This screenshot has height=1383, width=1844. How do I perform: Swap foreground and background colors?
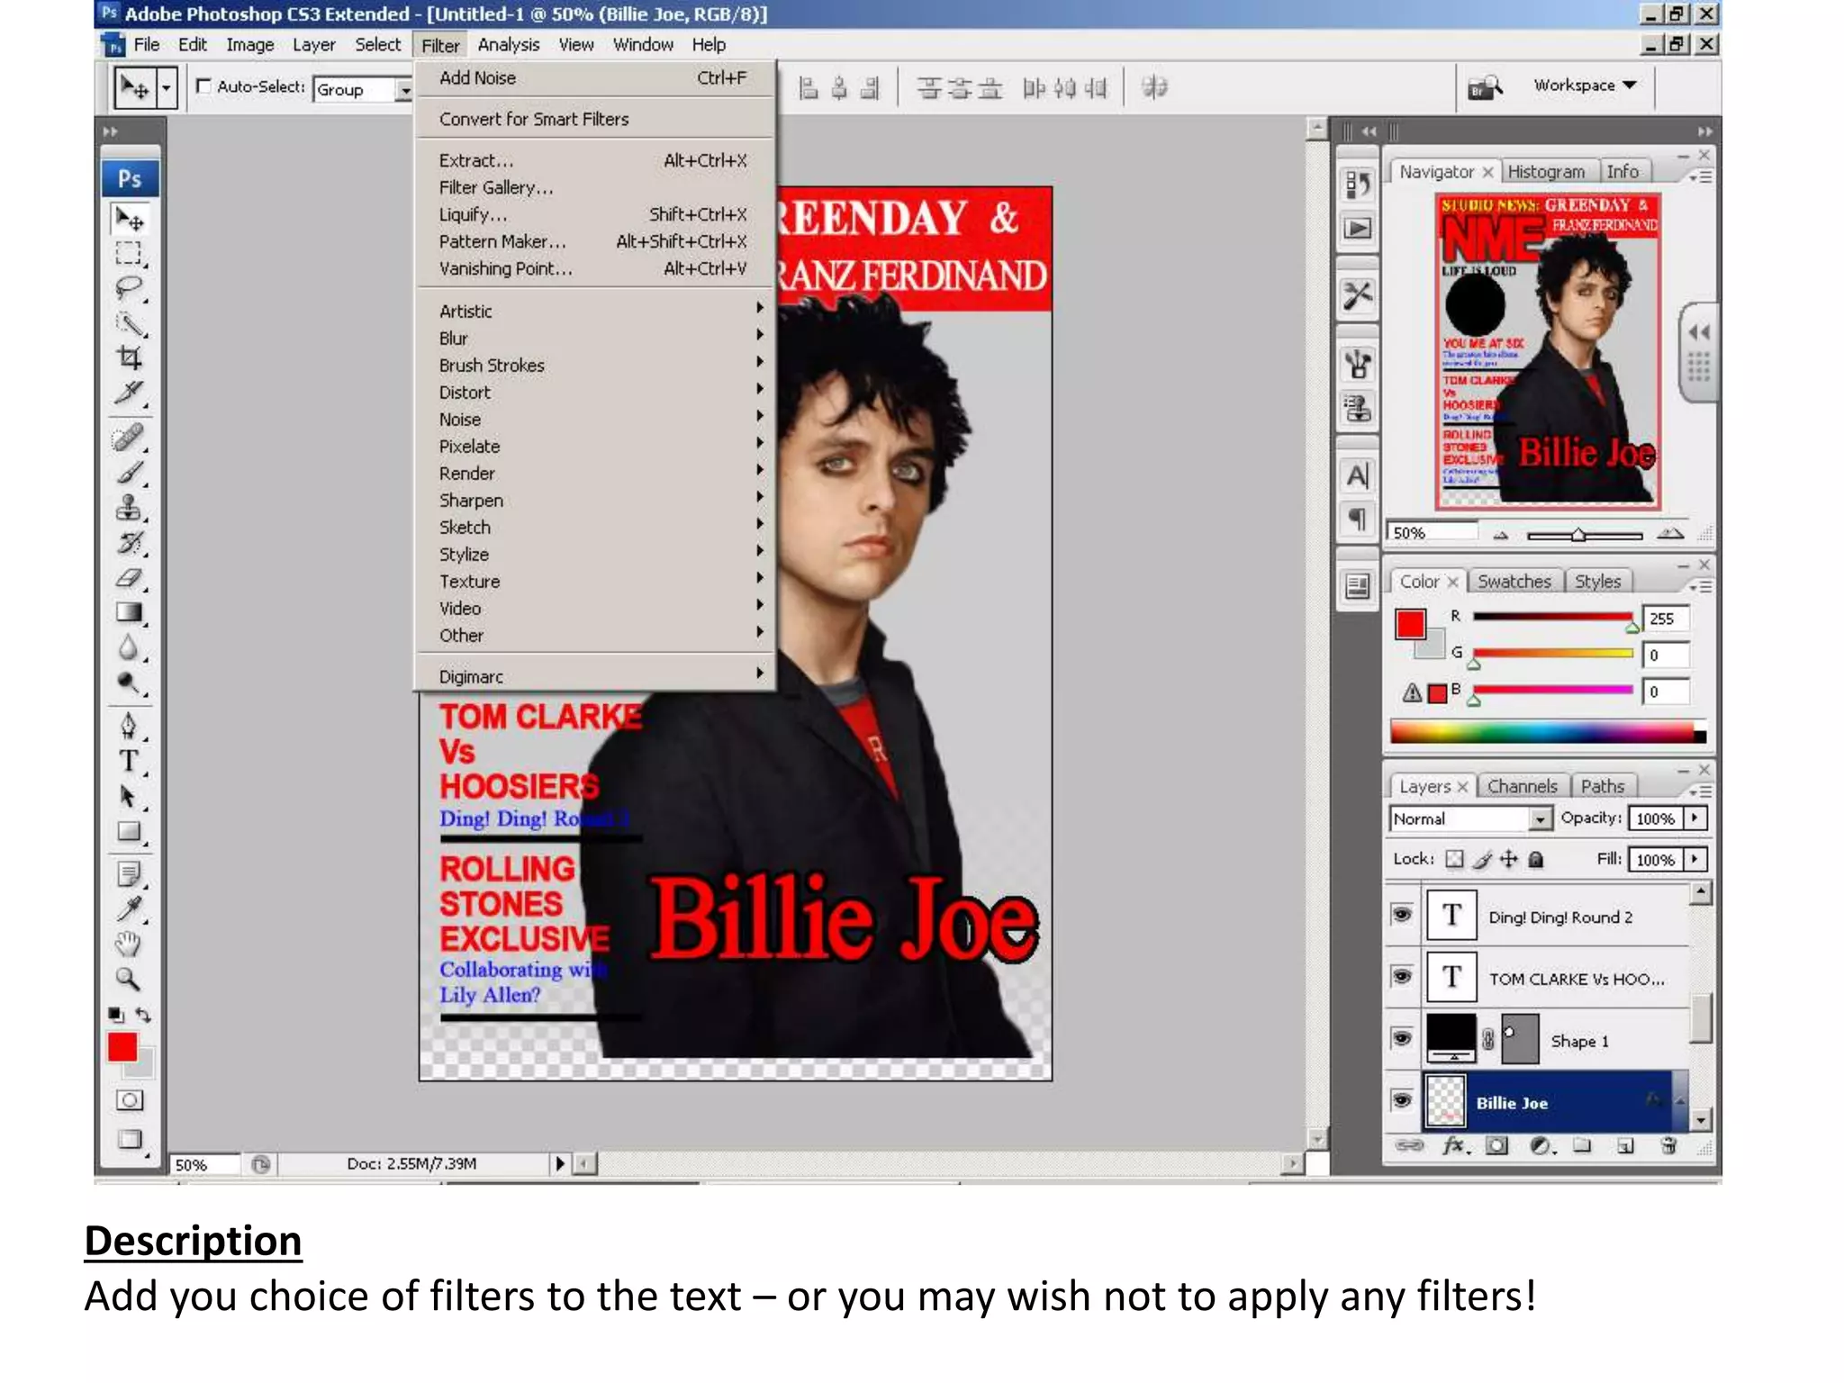pos(143,1015)
